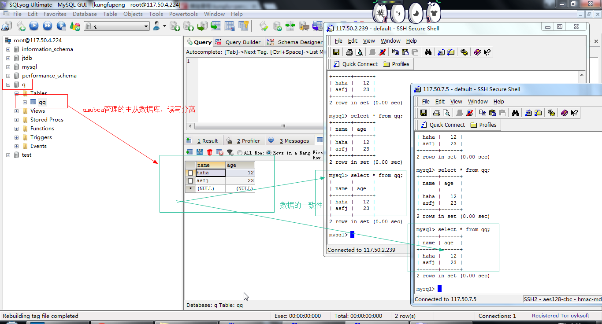Click the Registered To: ovksoft link
Image resolution: width=602 pixels, height=324 pixels.
561,316
